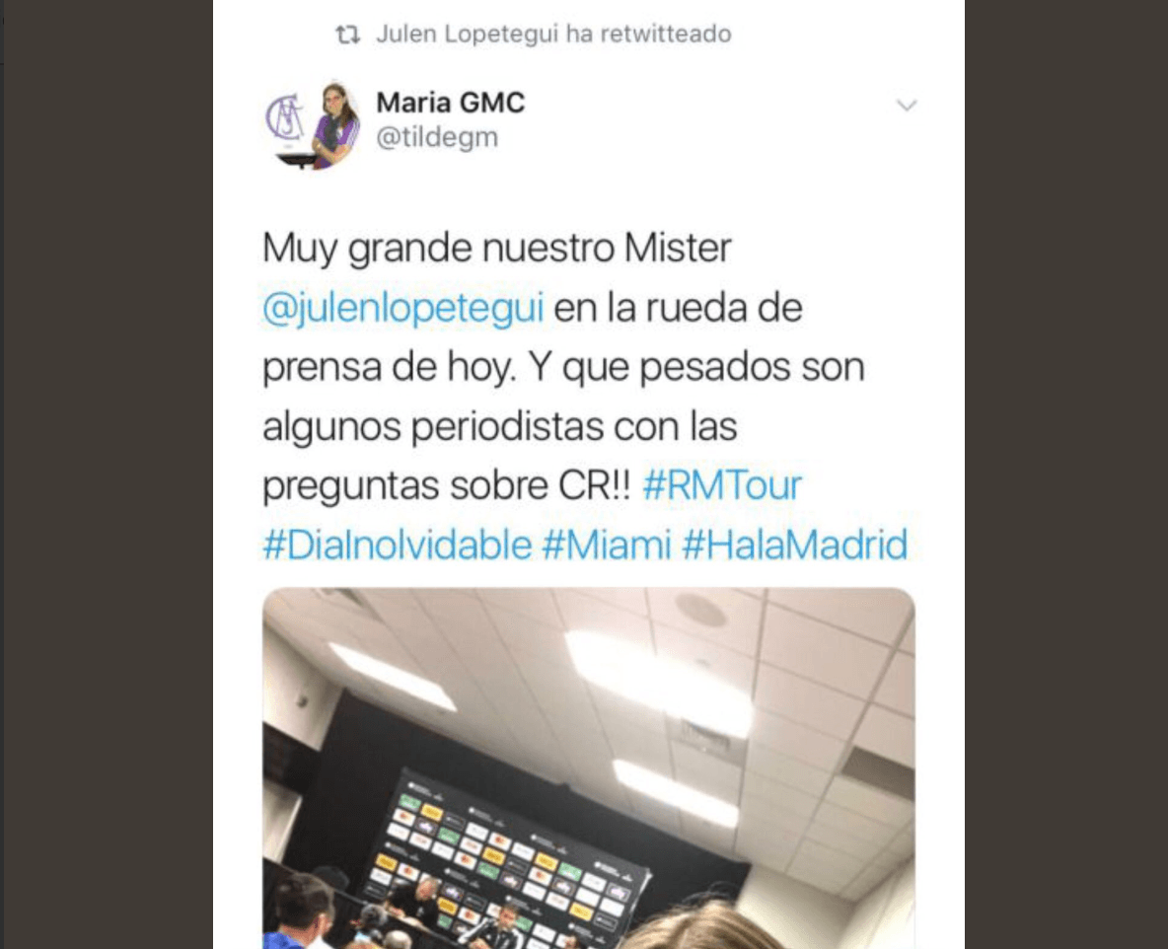Image resolution: width=1168 pixels, height=949 pixels.
Task: Open the #HalaMadrid hashtag
Action: click(794, 545)
